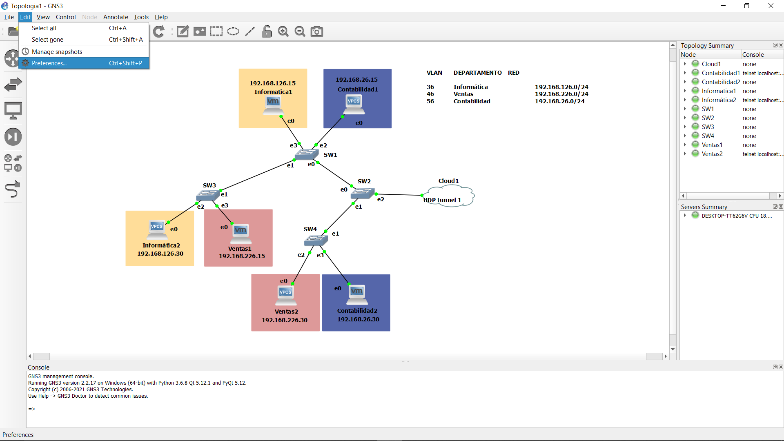Click the Add a link cable icon
The width and height of the screenshot is (784, 441).
[x=13, y=189]
